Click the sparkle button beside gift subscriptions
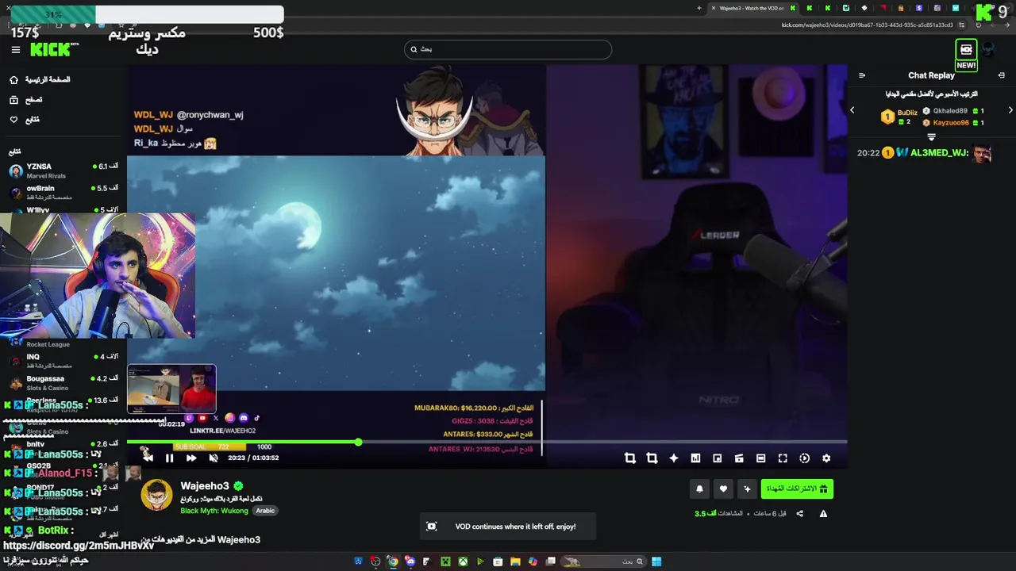1016x571 pixels. pyautogui.click(x=747, y=489)
